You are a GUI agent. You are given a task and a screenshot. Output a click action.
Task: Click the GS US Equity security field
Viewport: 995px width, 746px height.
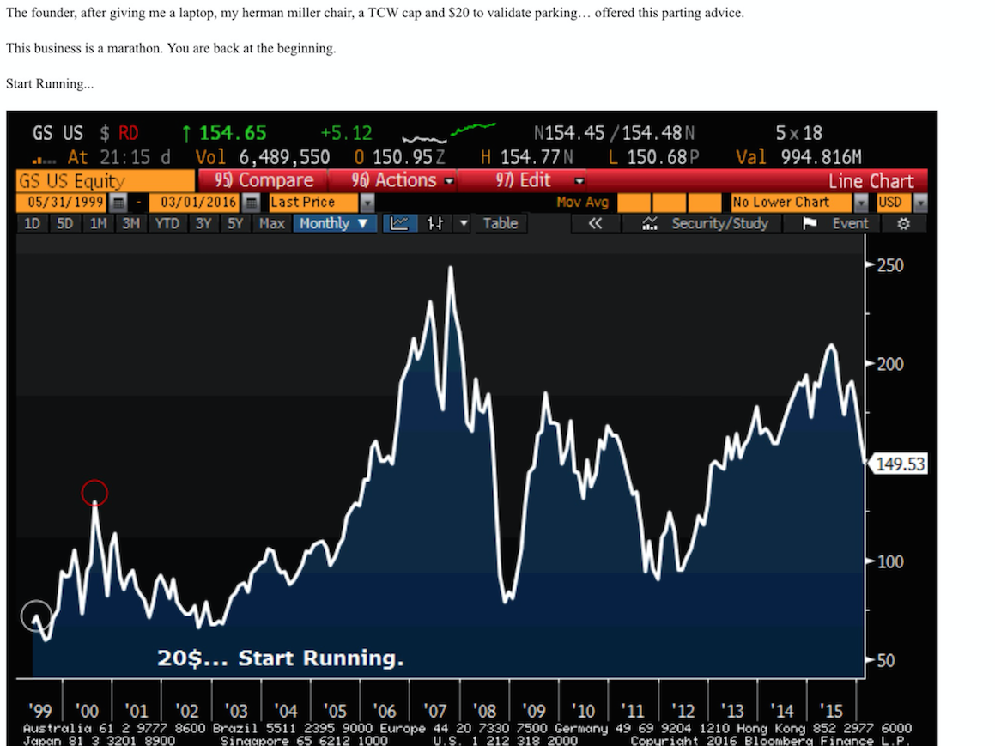106,180
